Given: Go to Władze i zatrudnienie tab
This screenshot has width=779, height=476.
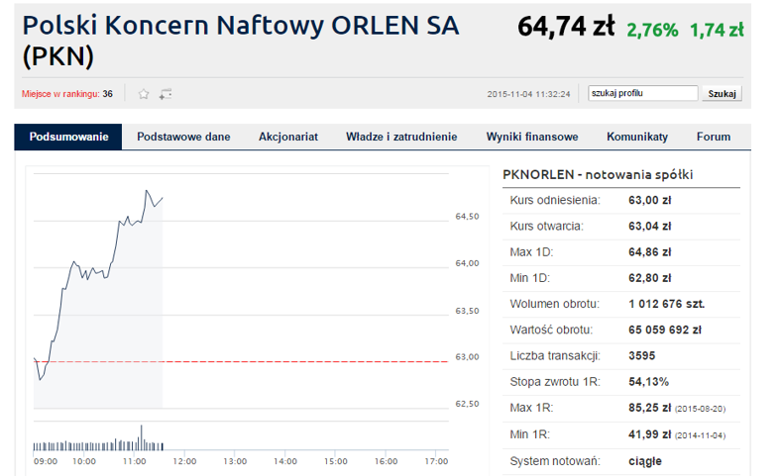Looking at the screenshot, I should point(401,137).
